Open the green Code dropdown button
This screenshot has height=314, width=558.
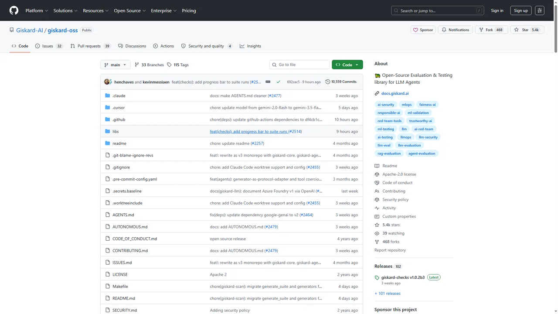point(347,65)
